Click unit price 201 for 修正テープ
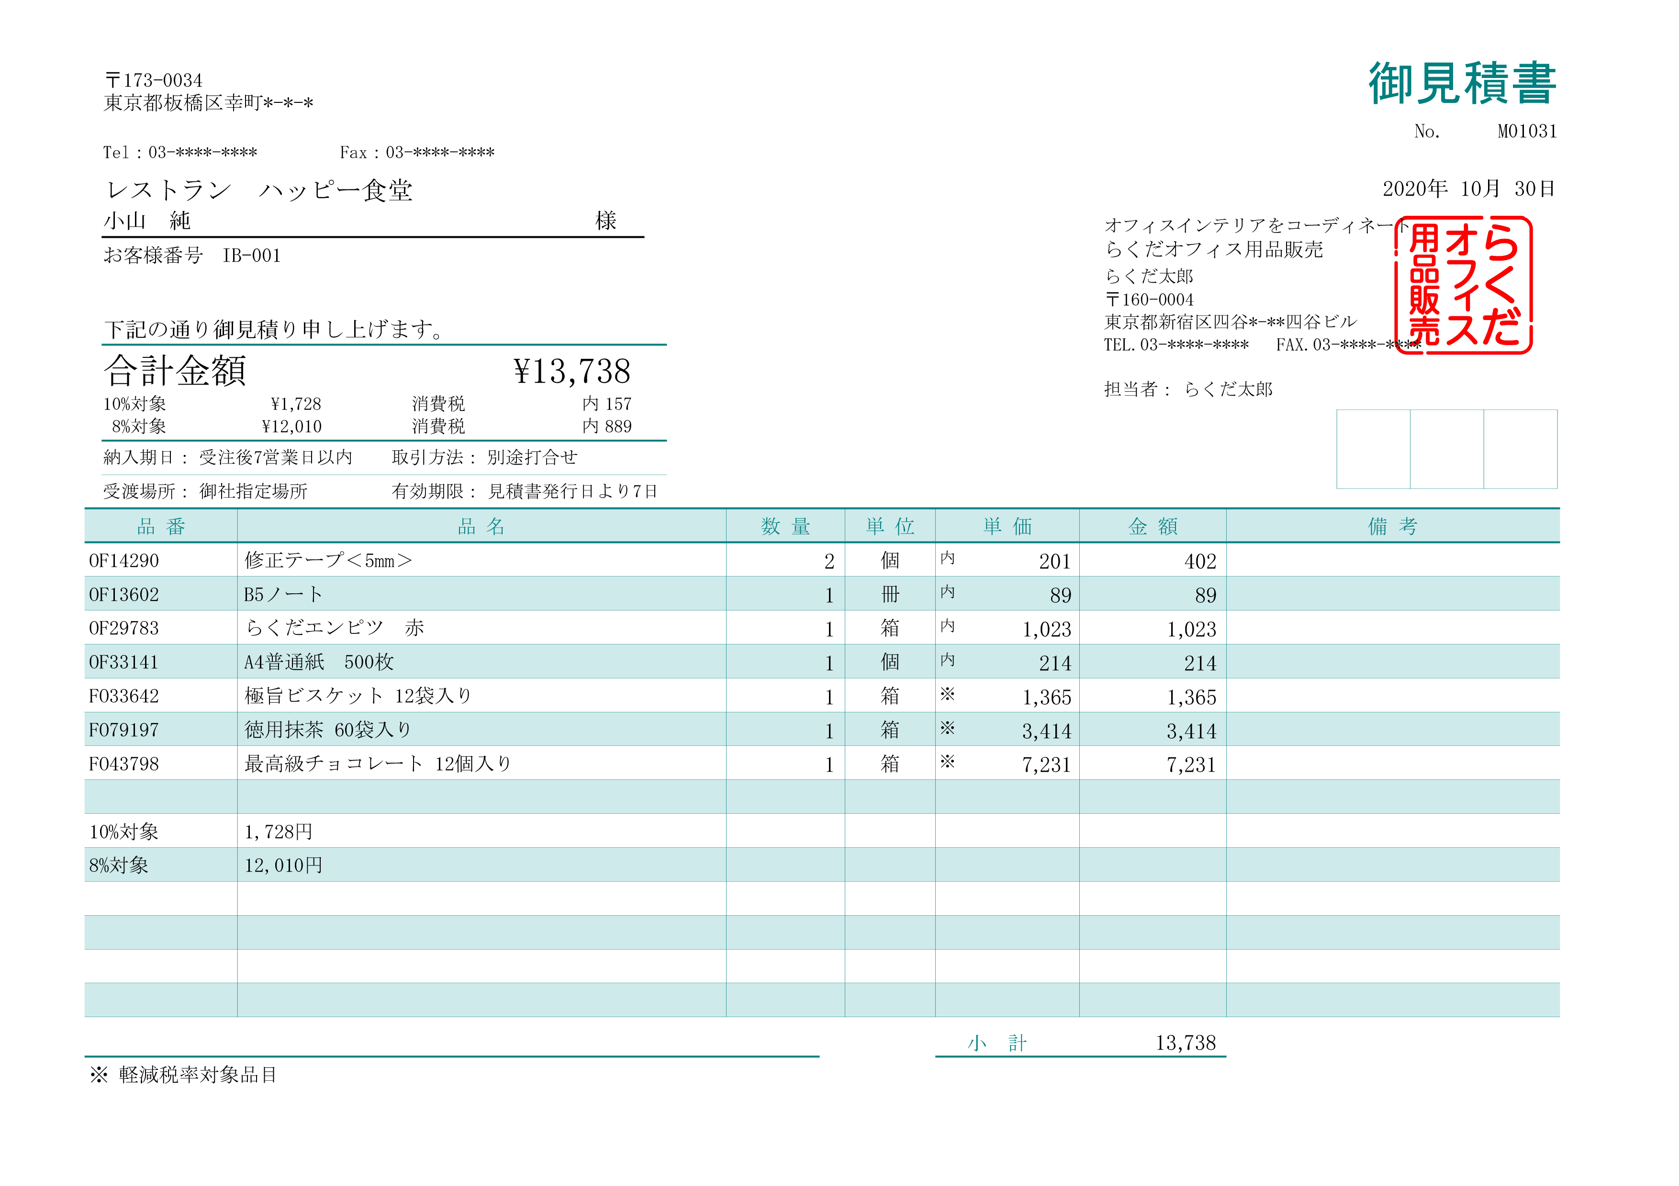 pos(1054,562)
